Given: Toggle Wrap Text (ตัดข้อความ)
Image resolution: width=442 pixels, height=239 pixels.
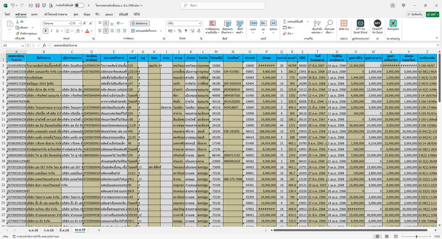Looking at the screenshot, I should coord(140,23).
